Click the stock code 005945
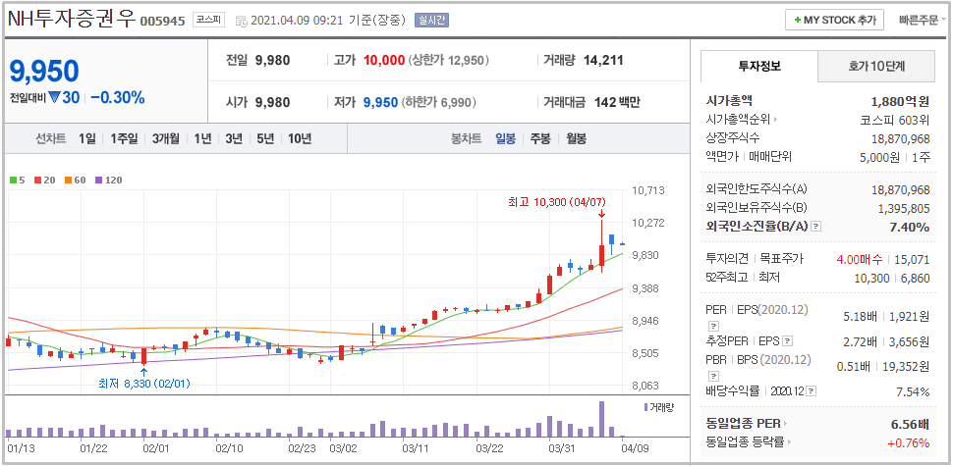 tap(162, 22)
